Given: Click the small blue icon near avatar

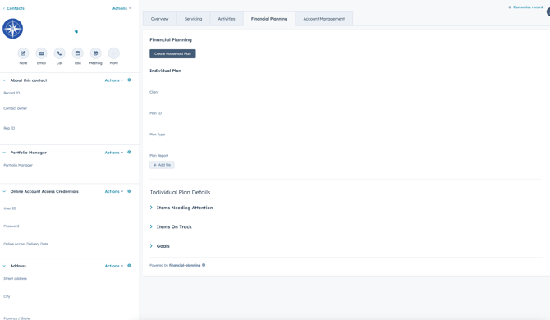Looking at the screenshot, I should [76, 31].
